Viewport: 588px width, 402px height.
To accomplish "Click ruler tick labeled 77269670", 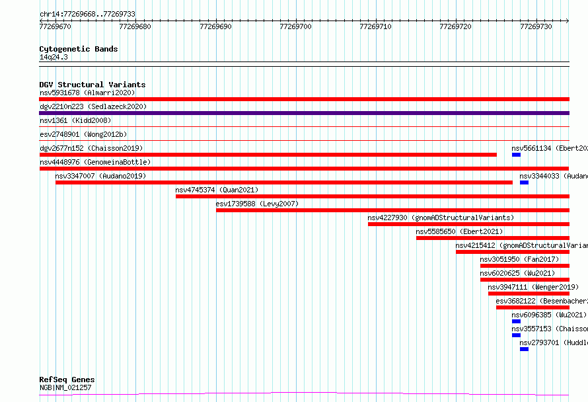I will 55,26.
